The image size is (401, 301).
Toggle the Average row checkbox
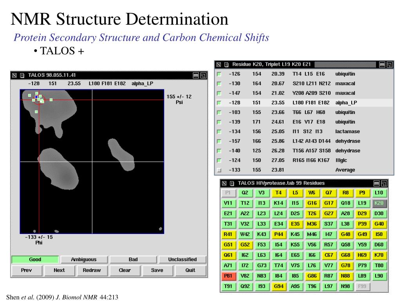pyautogui.click(x=219, y=170)
